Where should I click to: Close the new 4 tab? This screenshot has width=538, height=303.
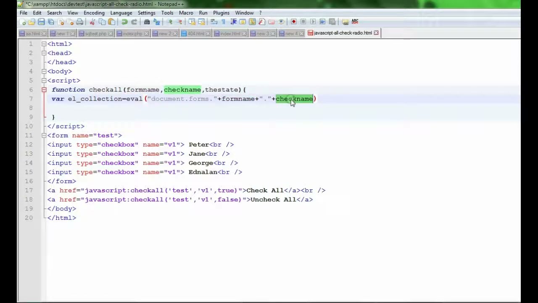click(x=301, y=33)
